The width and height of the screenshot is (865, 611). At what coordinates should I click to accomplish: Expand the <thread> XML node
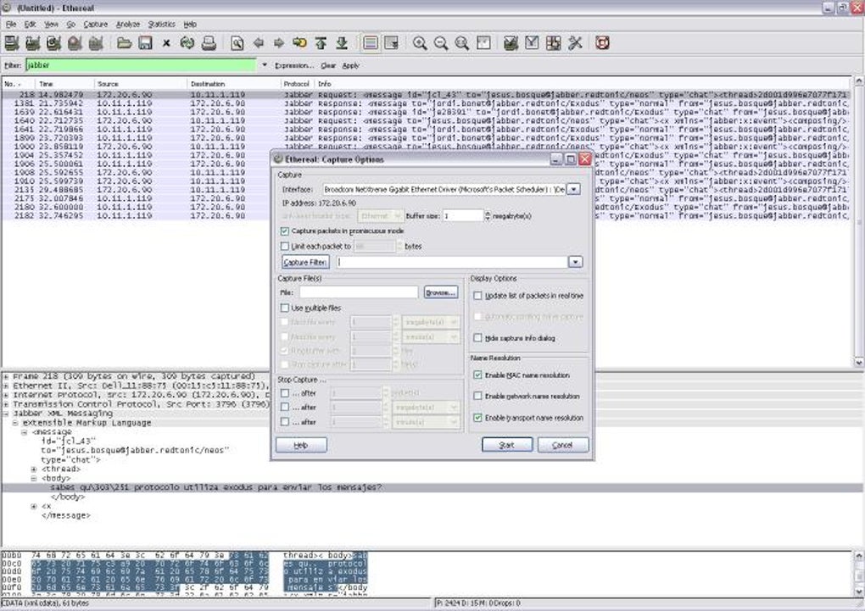point(34,469)
